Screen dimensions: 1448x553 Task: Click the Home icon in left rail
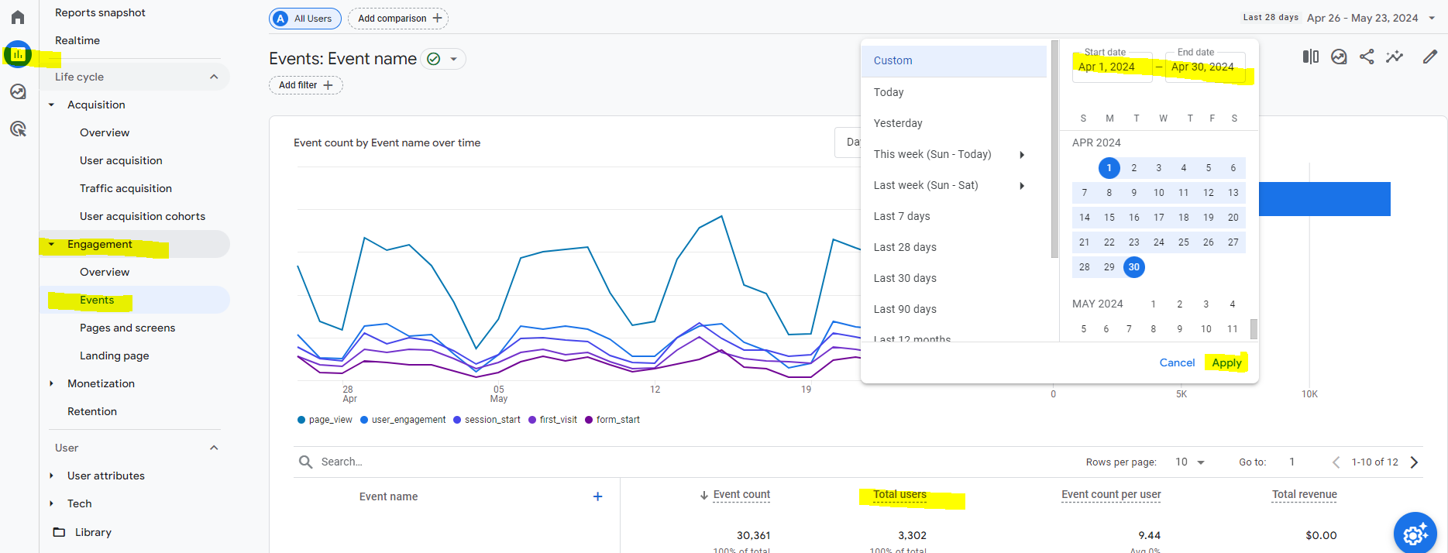click(x=18, y=17)
